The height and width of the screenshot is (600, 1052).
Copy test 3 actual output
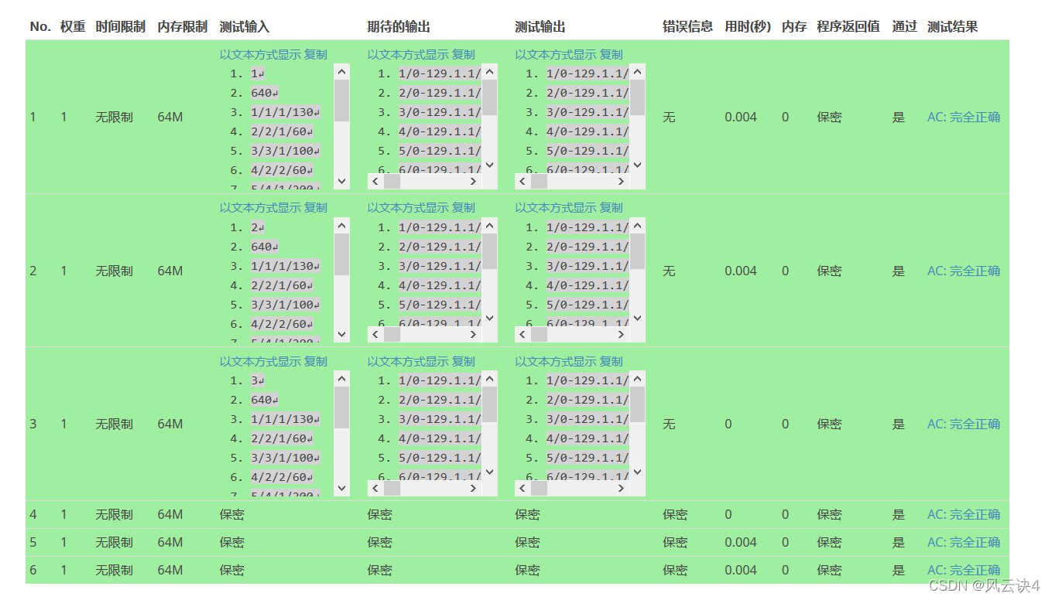[x=612, y=361]
